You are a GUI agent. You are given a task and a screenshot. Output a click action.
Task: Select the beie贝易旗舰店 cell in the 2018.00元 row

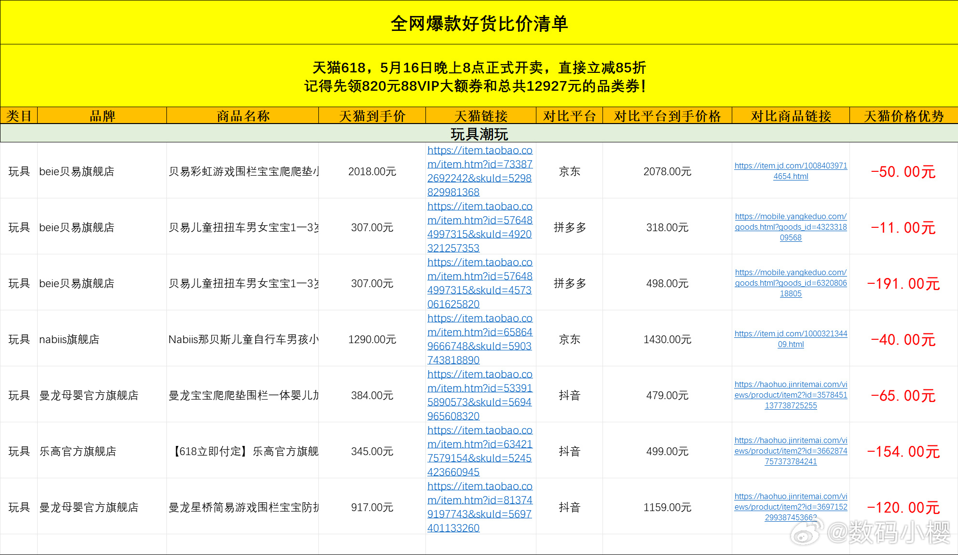[102, 171]
